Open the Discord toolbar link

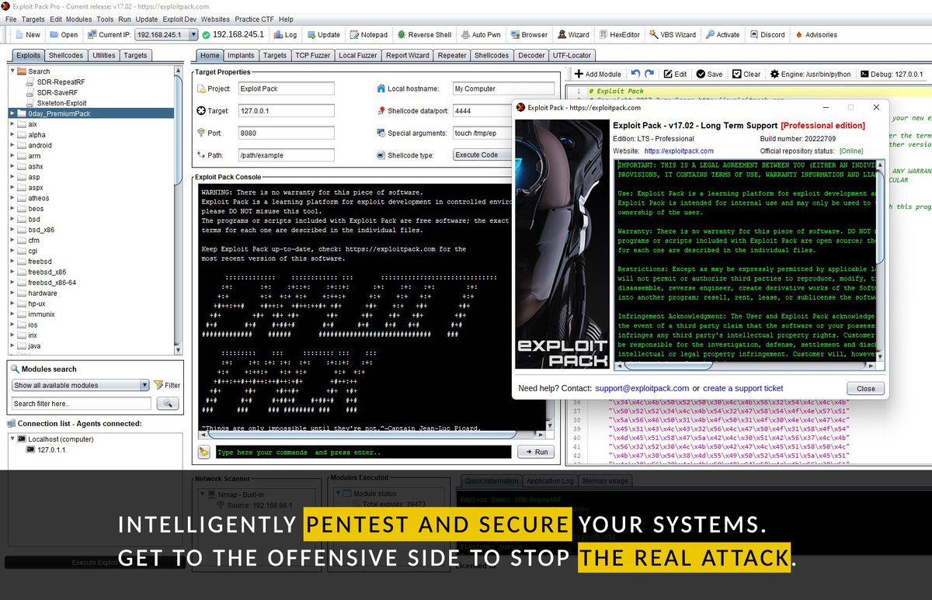coord(766,34)
